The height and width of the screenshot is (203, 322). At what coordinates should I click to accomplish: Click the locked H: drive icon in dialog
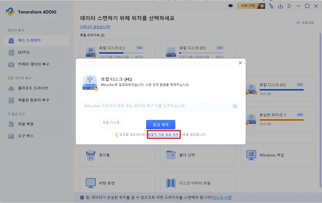pyautogui.click(x=90, y=83)
